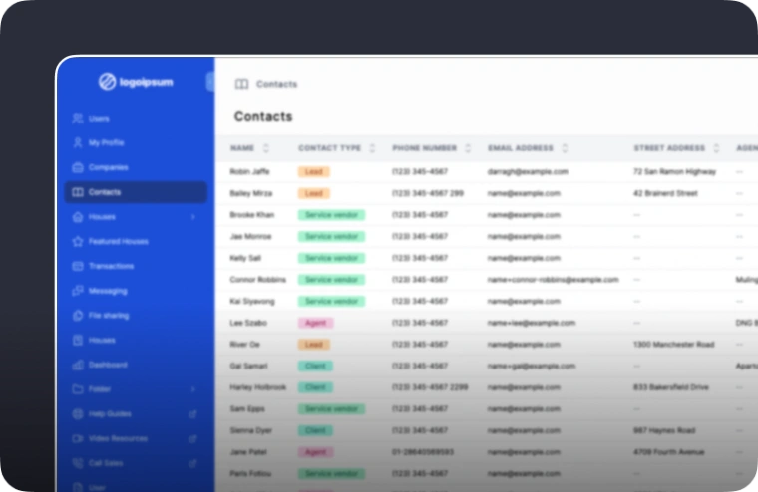
Task: Select the Sam Epps name cell
Action: pos(247,409)
